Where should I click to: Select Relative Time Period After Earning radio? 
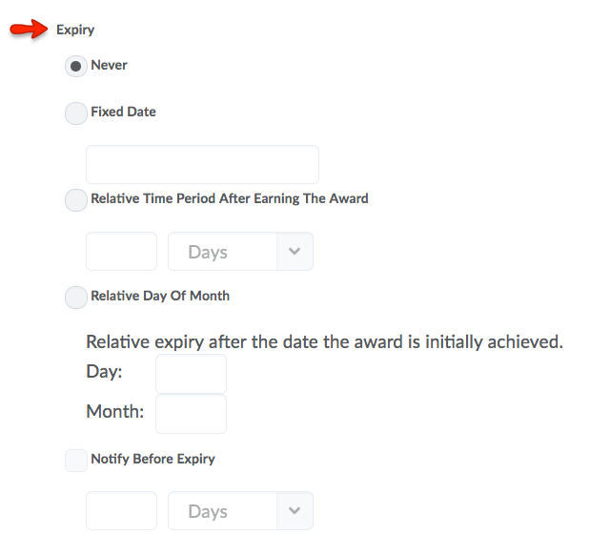coord(76,200)
